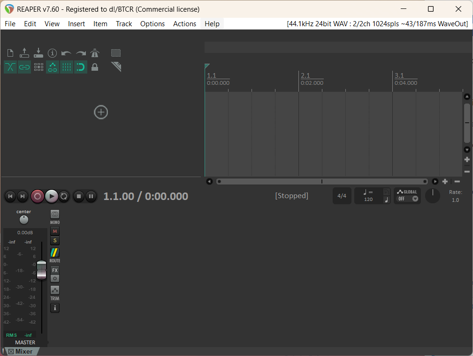Open the Item menu
473x356 pixels.
point(100,24)
